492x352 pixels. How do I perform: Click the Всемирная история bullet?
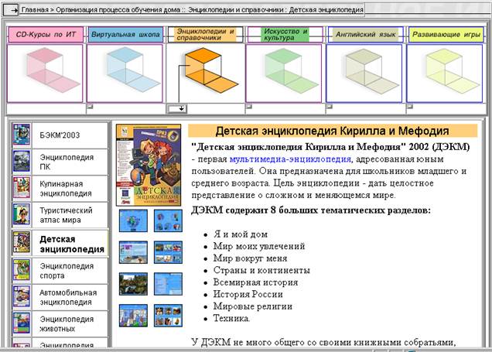pyautogui.click(x=256, y=282)
